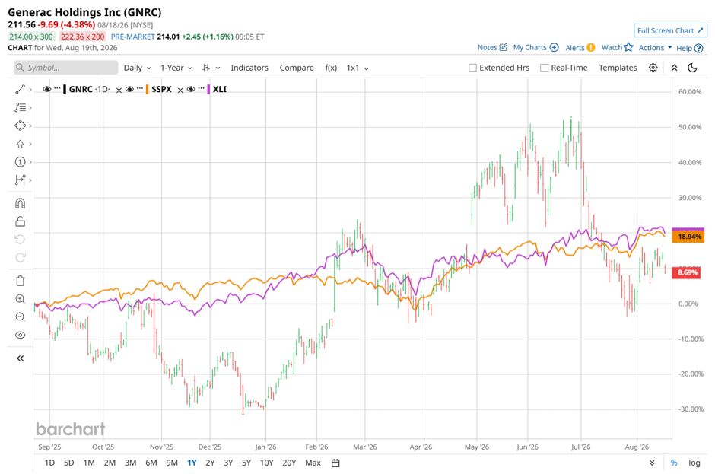Image resolution: width=715 pixels, height=474 pixels.
Task: Toggle XLI series visibility eye
Action: [x=191, y=89]
